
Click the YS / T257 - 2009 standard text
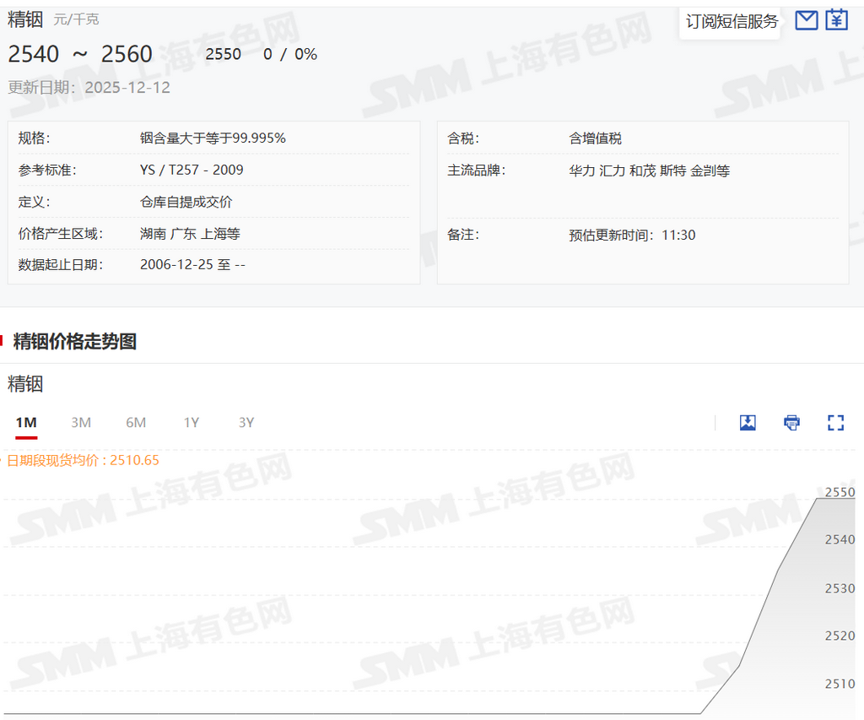tap(192, 170)
